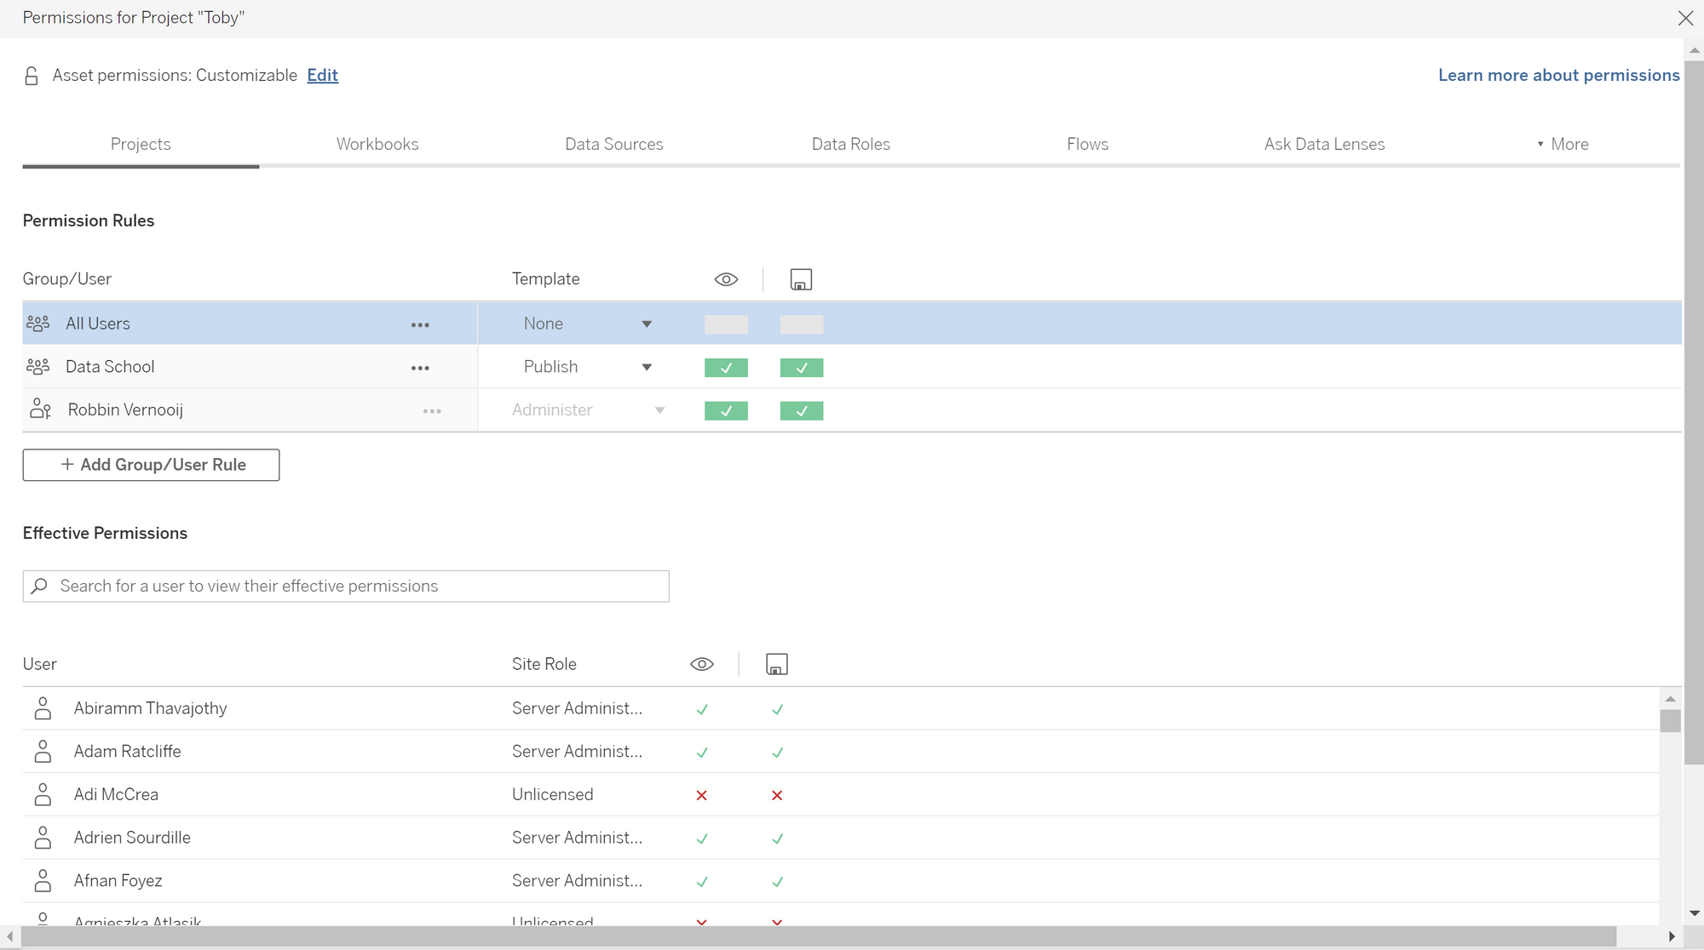Switch to the Flows tab
Screen dimensions: 1704x950
(x=1088, y=144)
